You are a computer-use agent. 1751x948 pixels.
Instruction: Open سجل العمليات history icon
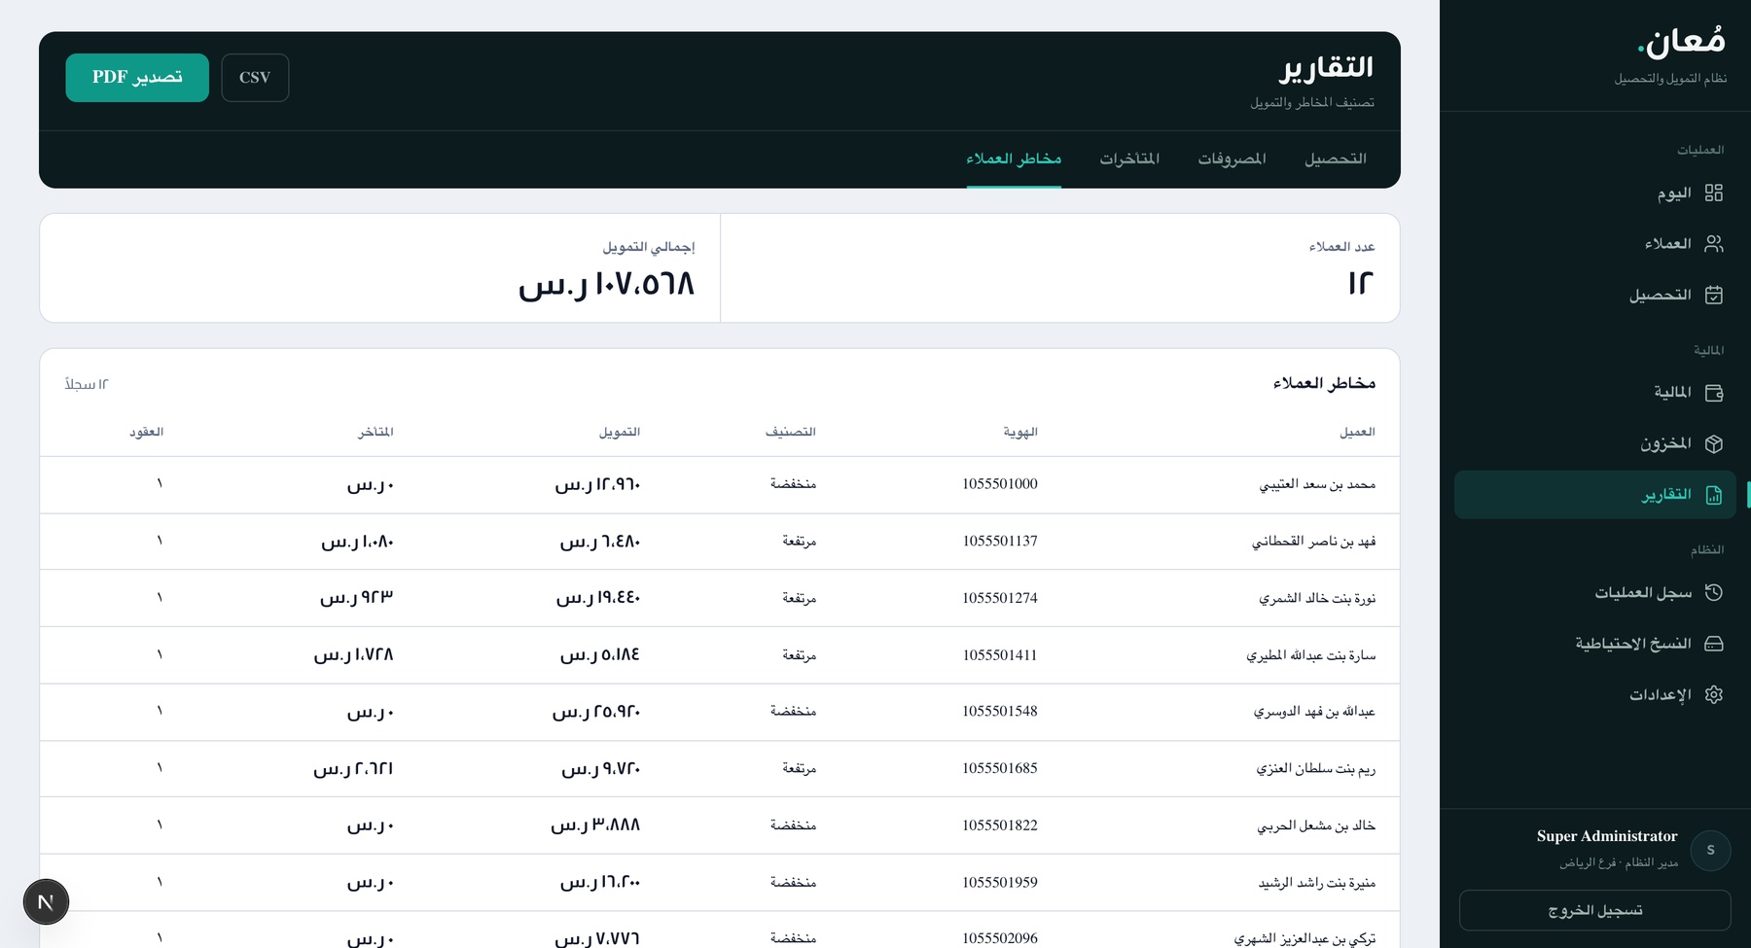click(x=1713, y=592)
